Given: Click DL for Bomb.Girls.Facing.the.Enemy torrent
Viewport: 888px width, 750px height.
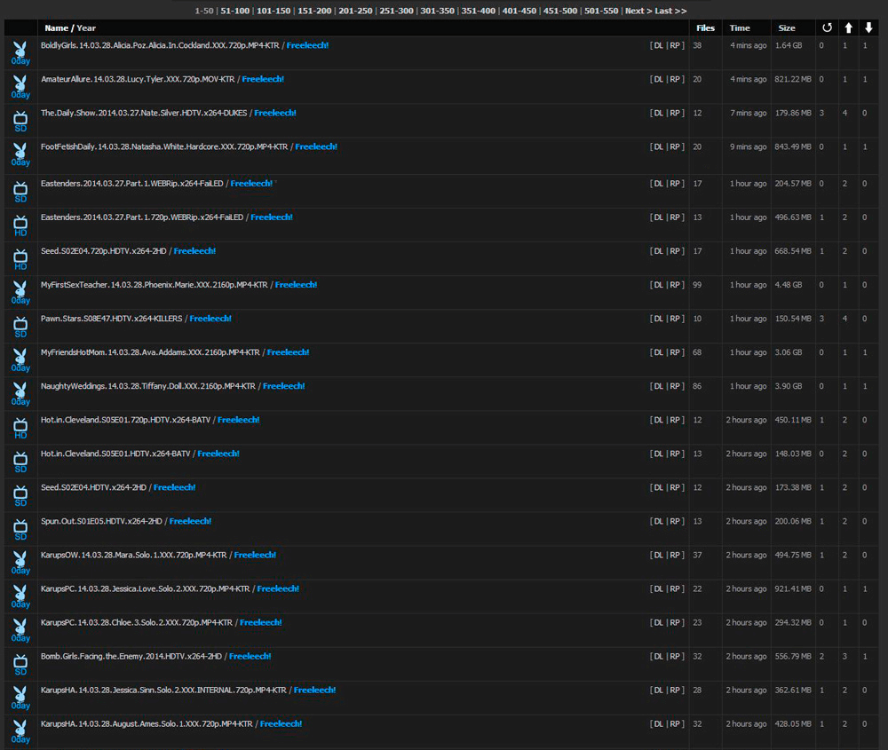Looking at the screenshot, I should 658,657.
